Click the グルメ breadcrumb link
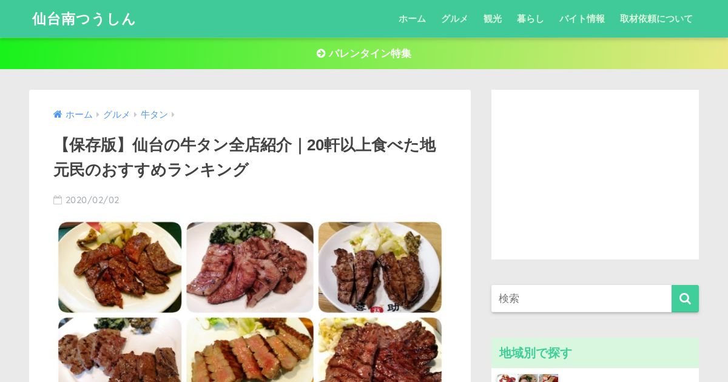The height and width of the screenshot is (382, 728). click(x=116, y=115)
